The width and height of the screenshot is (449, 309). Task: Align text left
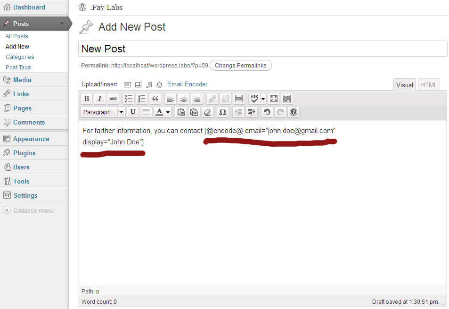(x=171, y=99)
